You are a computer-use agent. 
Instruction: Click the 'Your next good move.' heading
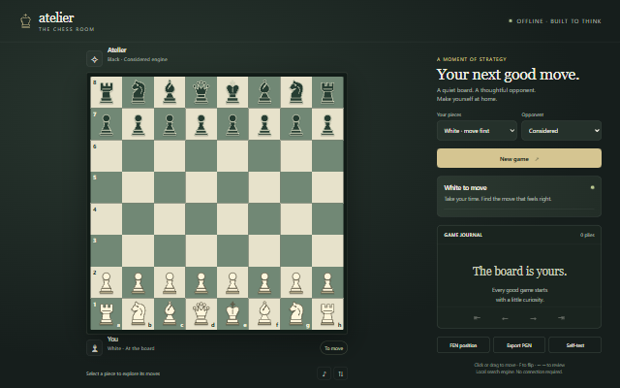pos(508,75)
